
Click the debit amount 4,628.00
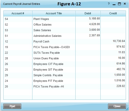coord(94,24)
